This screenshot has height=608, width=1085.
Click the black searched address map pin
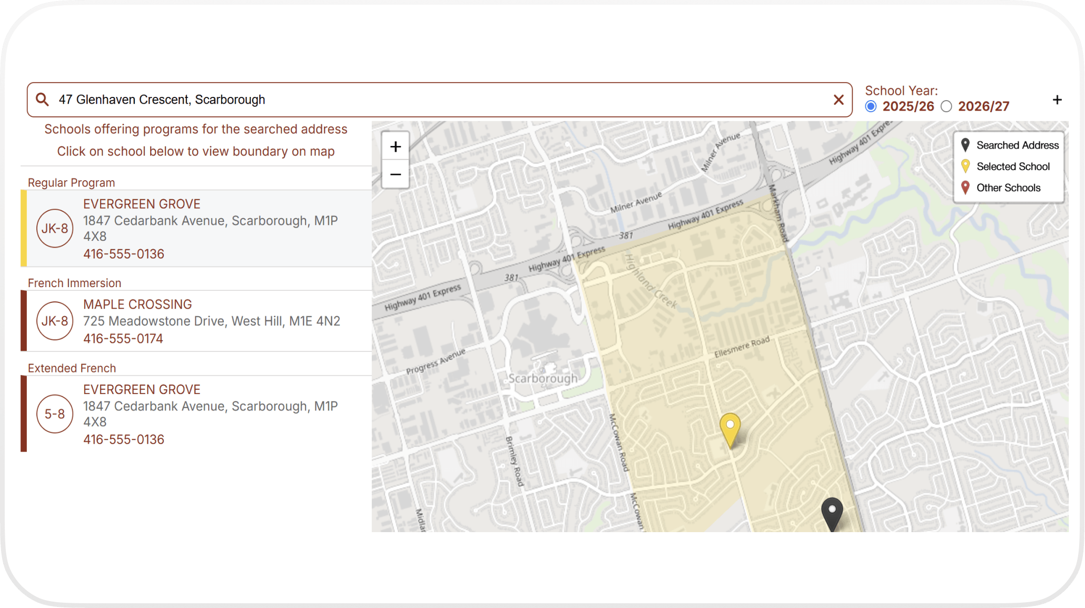pyautogui.click(x=832, y=514)
